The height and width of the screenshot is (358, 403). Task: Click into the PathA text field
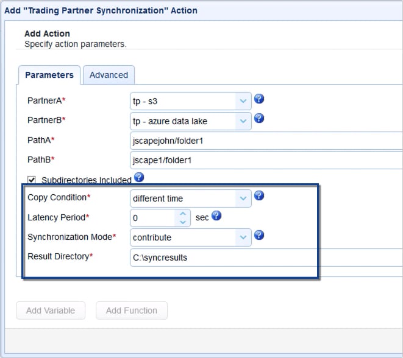[266, 141]
